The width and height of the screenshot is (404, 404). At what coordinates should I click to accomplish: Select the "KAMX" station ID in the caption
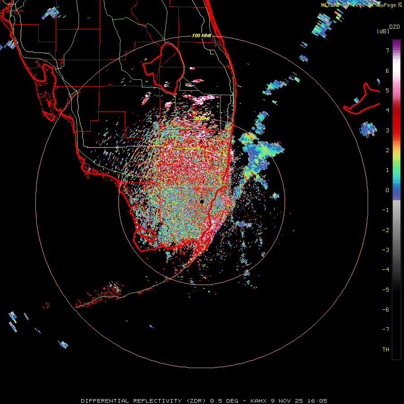[x=259, y=401]
